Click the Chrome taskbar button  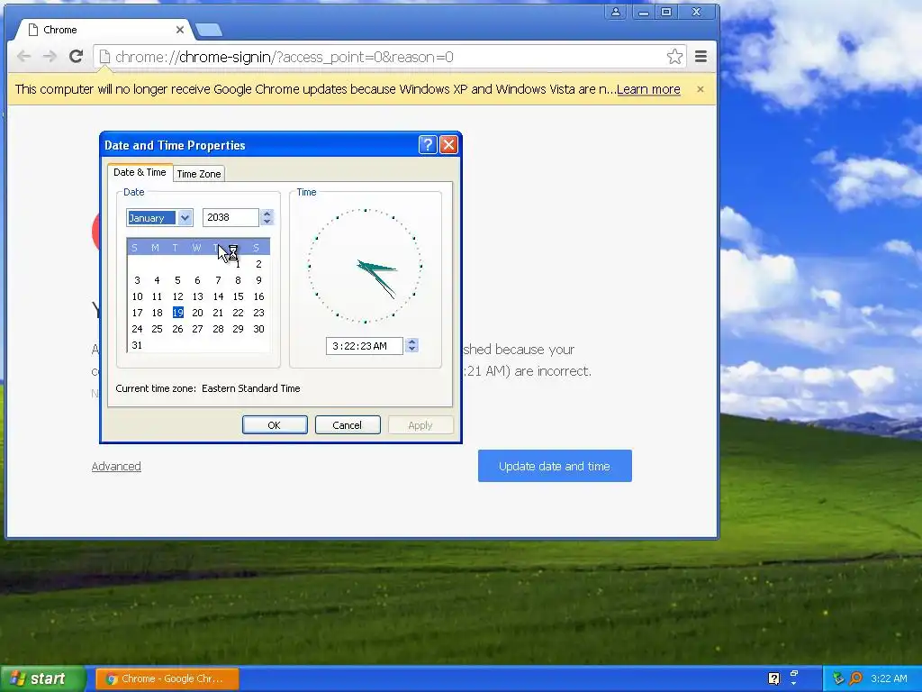(x=167, y=678)
